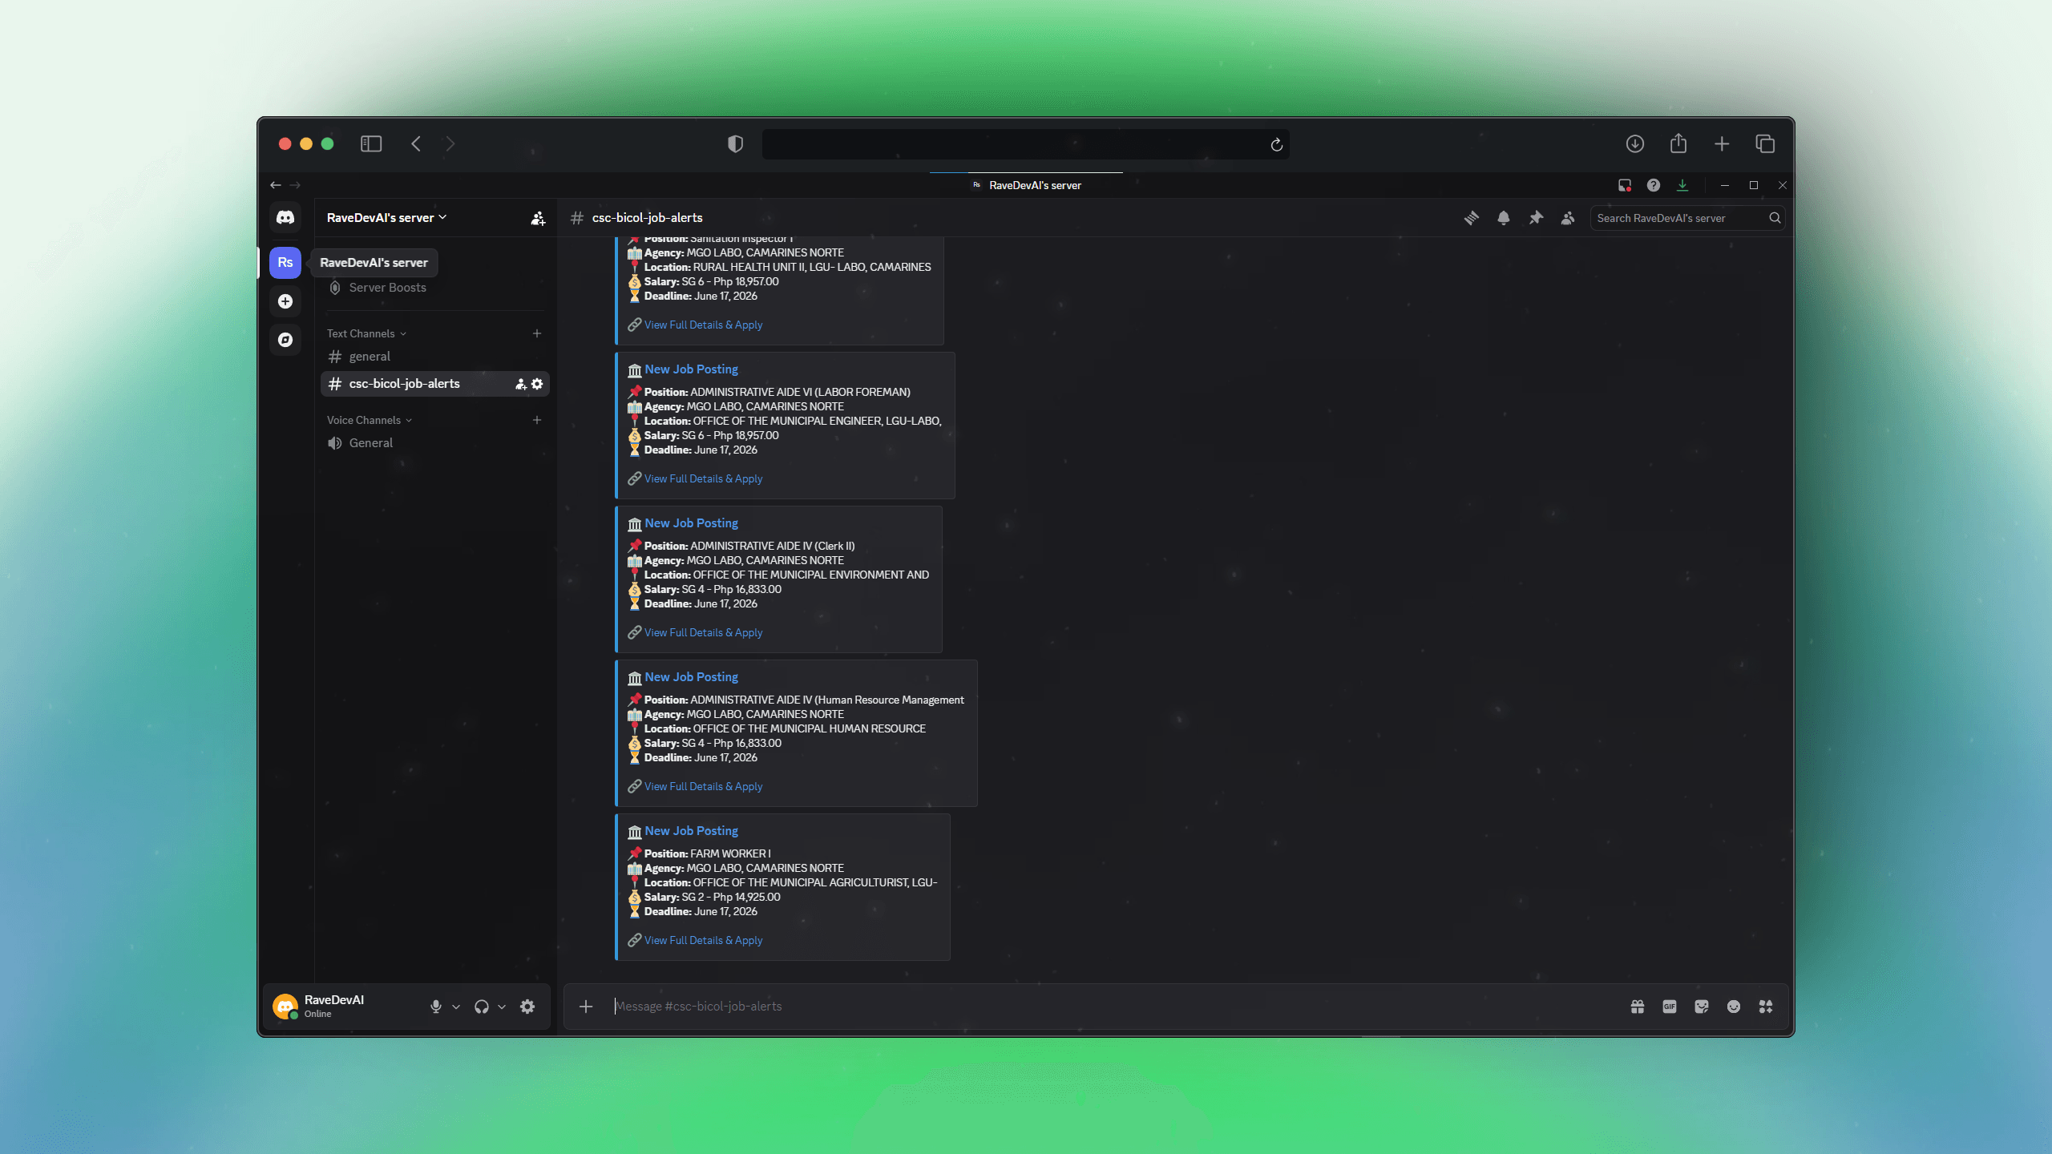2052x1154 pixels.
Task: Reload the page
Action: point(1277,145)
